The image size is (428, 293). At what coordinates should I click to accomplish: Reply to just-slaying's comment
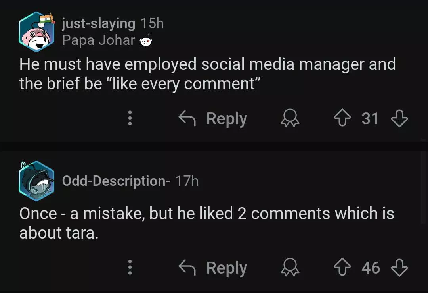pos(226,118)
